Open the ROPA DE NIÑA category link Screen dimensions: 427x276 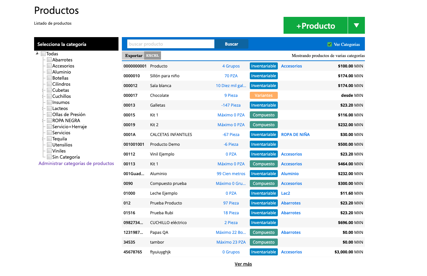295,134
